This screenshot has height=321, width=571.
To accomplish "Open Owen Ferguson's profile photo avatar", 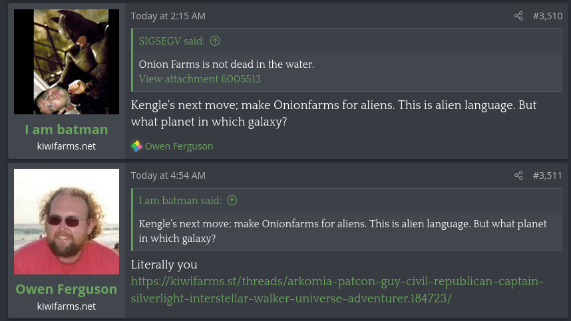I will click(x=67, y=221).
